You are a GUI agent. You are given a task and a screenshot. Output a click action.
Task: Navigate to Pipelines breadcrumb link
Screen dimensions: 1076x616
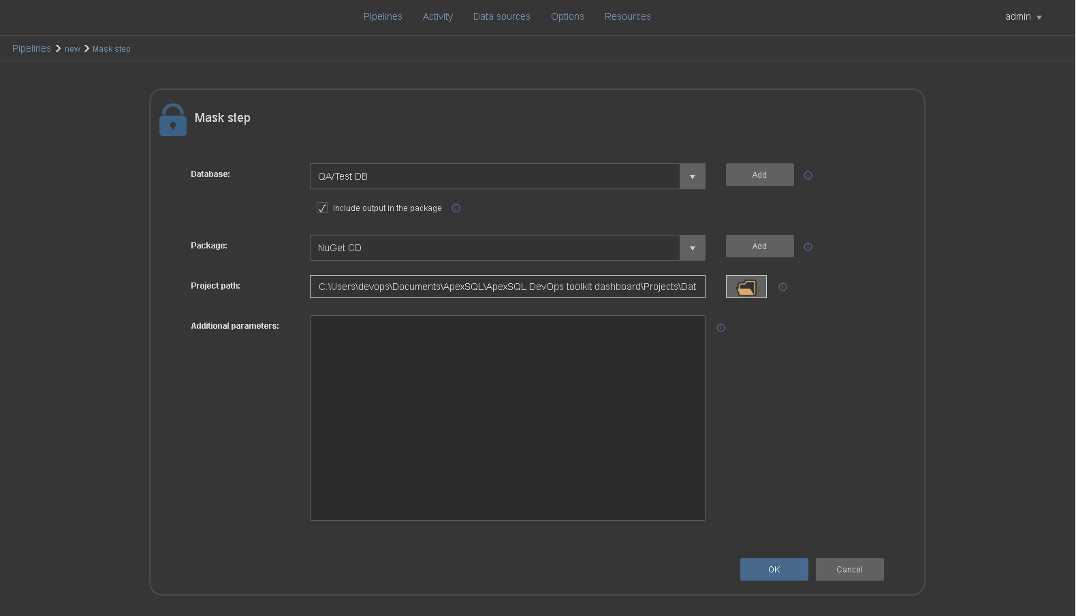point(31,48)
